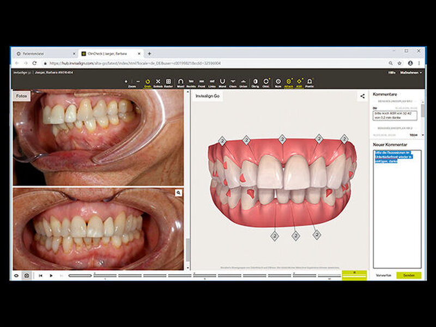Switch to the Rechts right side view

pyautogui.click(x=191, y=83)
